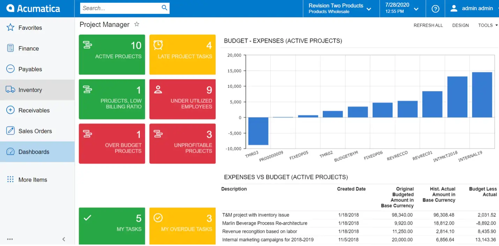The width and height of the screenshot is (499, 246).
Task: Open the Active Projects tile
Action: click(x=112, y=54)
